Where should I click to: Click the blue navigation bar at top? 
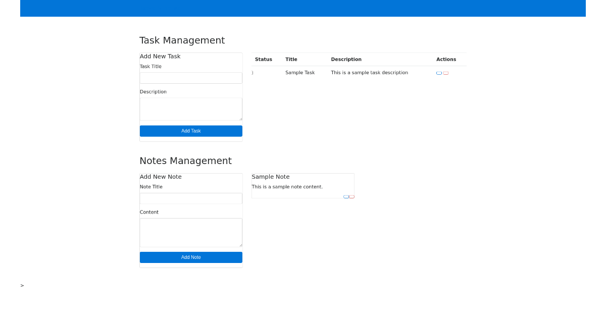303,8
